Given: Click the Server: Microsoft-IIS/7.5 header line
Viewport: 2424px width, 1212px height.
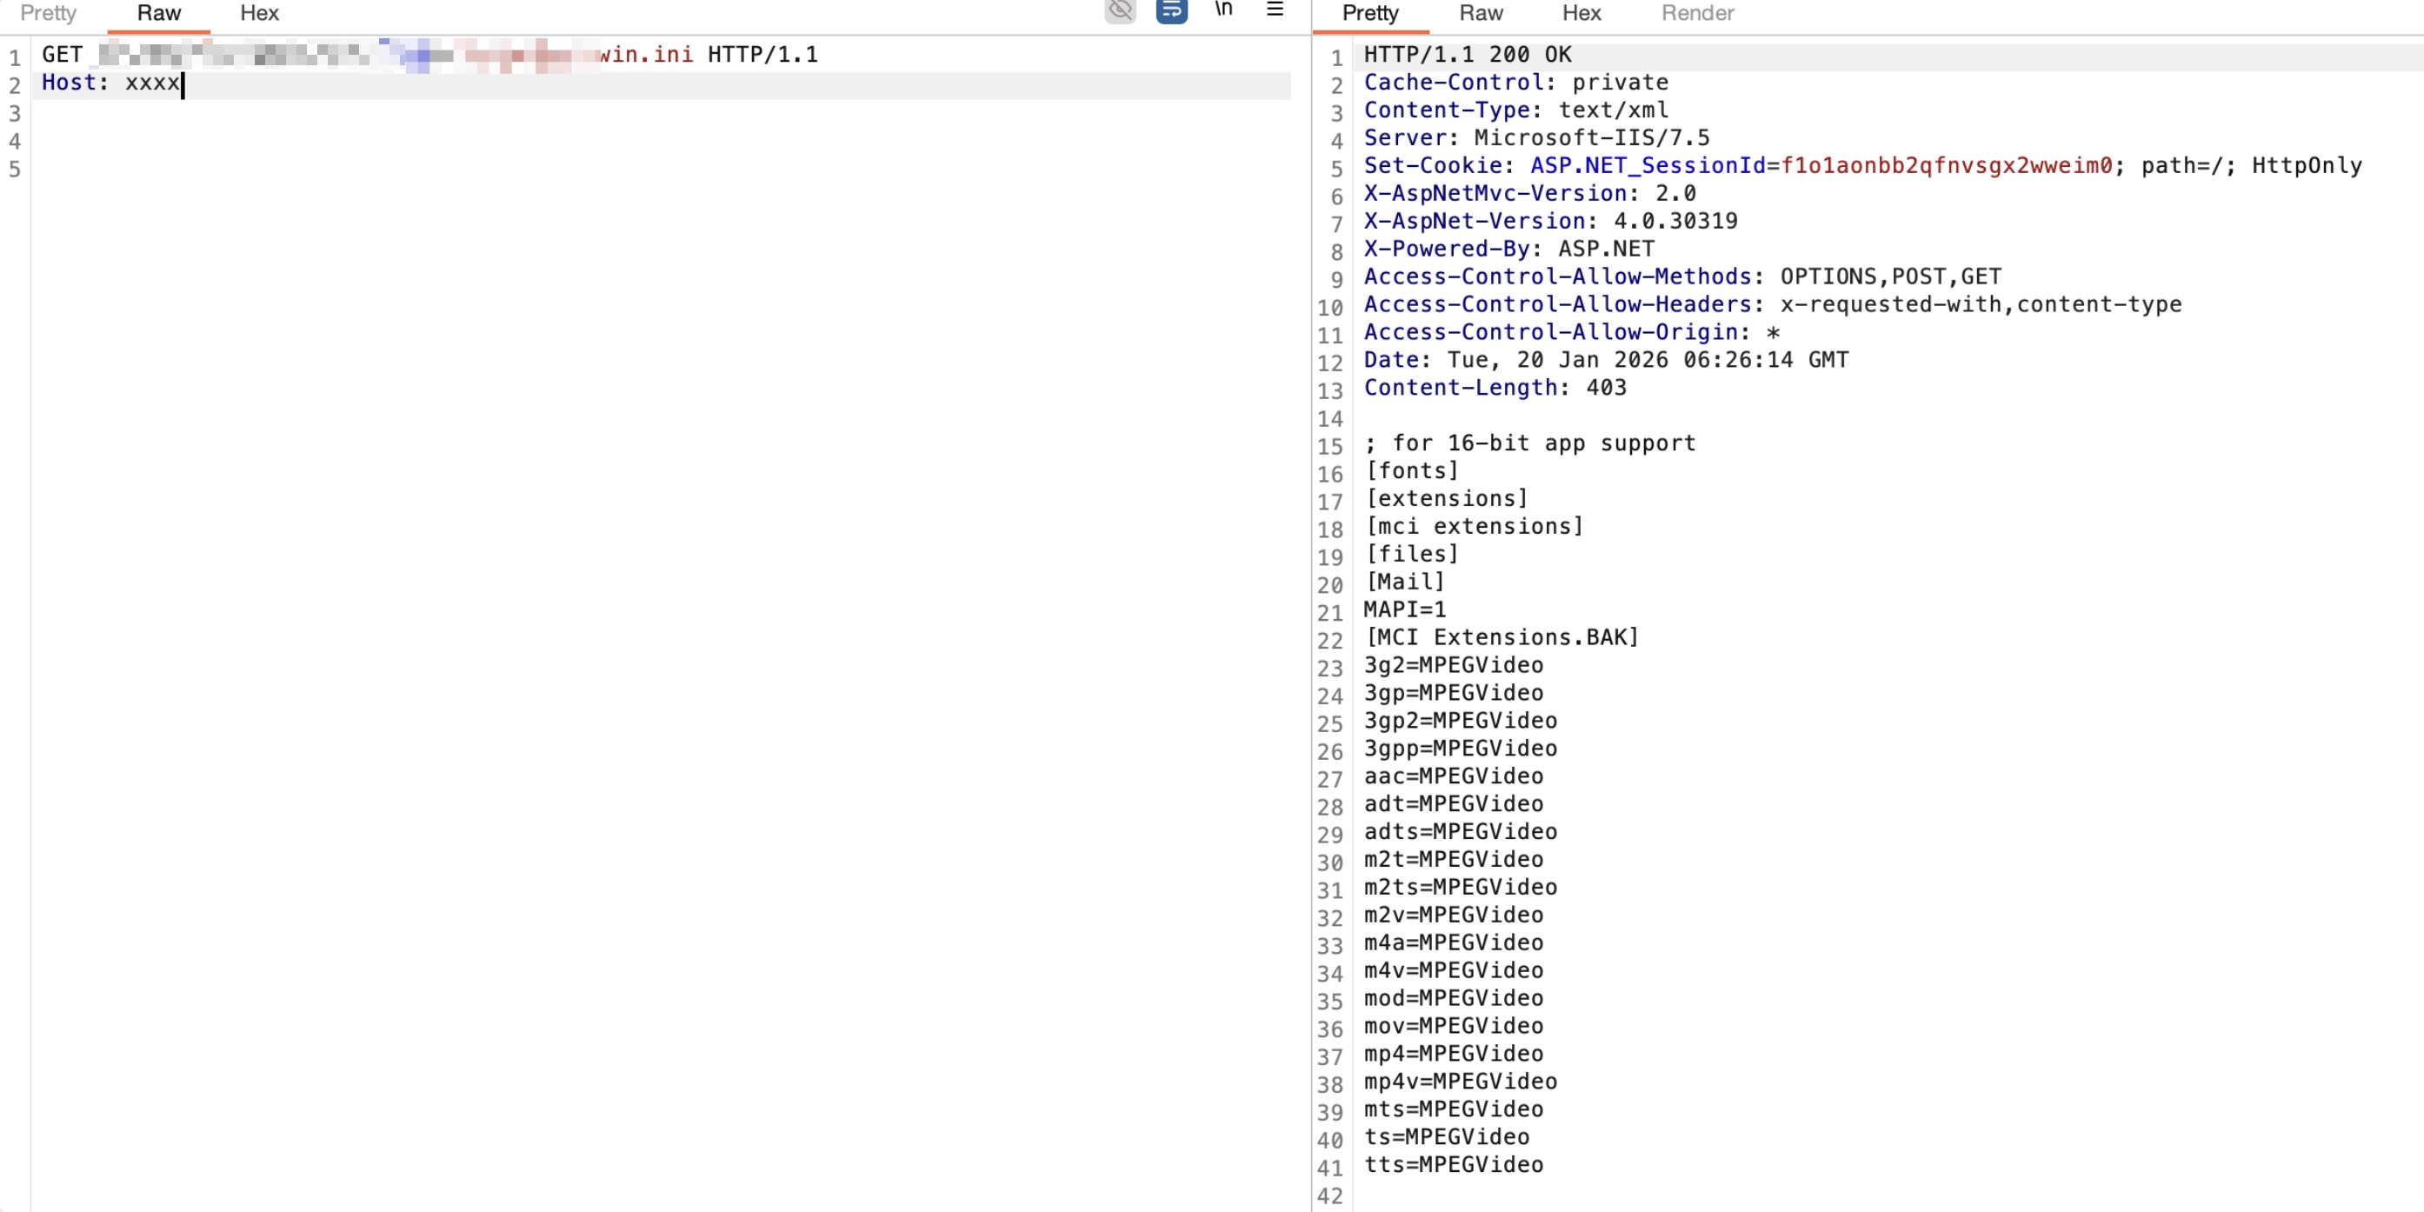Looking at the screenshot, I should [x=1535, y=138].
